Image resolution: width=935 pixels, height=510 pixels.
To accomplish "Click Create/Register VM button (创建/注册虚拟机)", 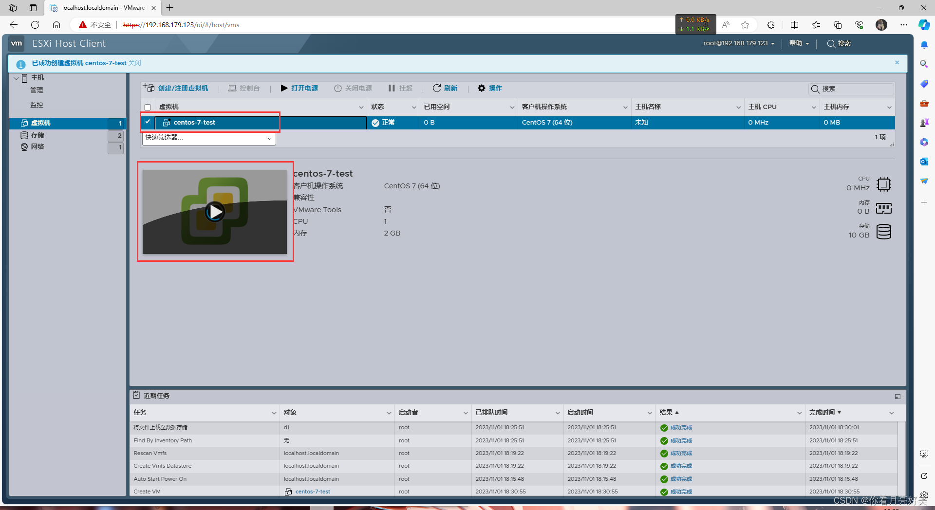I will 176,88.
